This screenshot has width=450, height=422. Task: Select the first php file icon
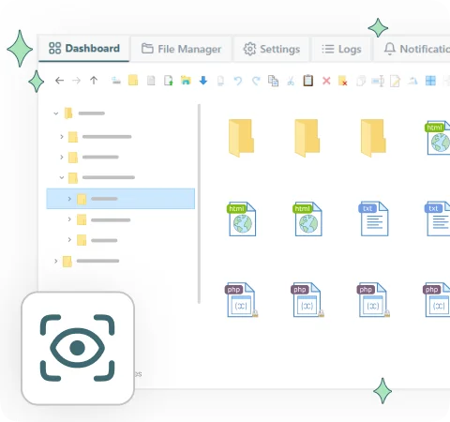[241, 300]
